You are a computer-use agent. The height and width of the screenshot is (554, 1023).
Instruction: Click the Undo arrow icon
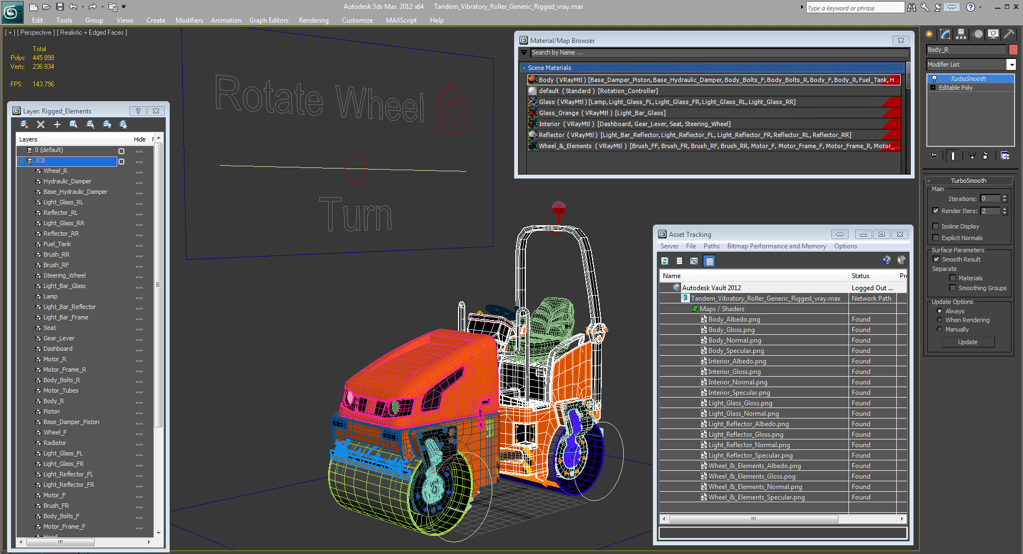73,7
